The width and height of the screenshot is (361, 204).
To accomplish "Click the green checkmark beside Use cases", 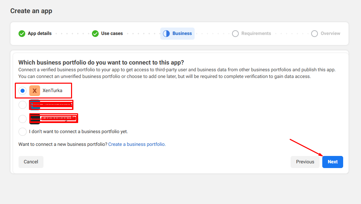I will click(x=95, y=34).
